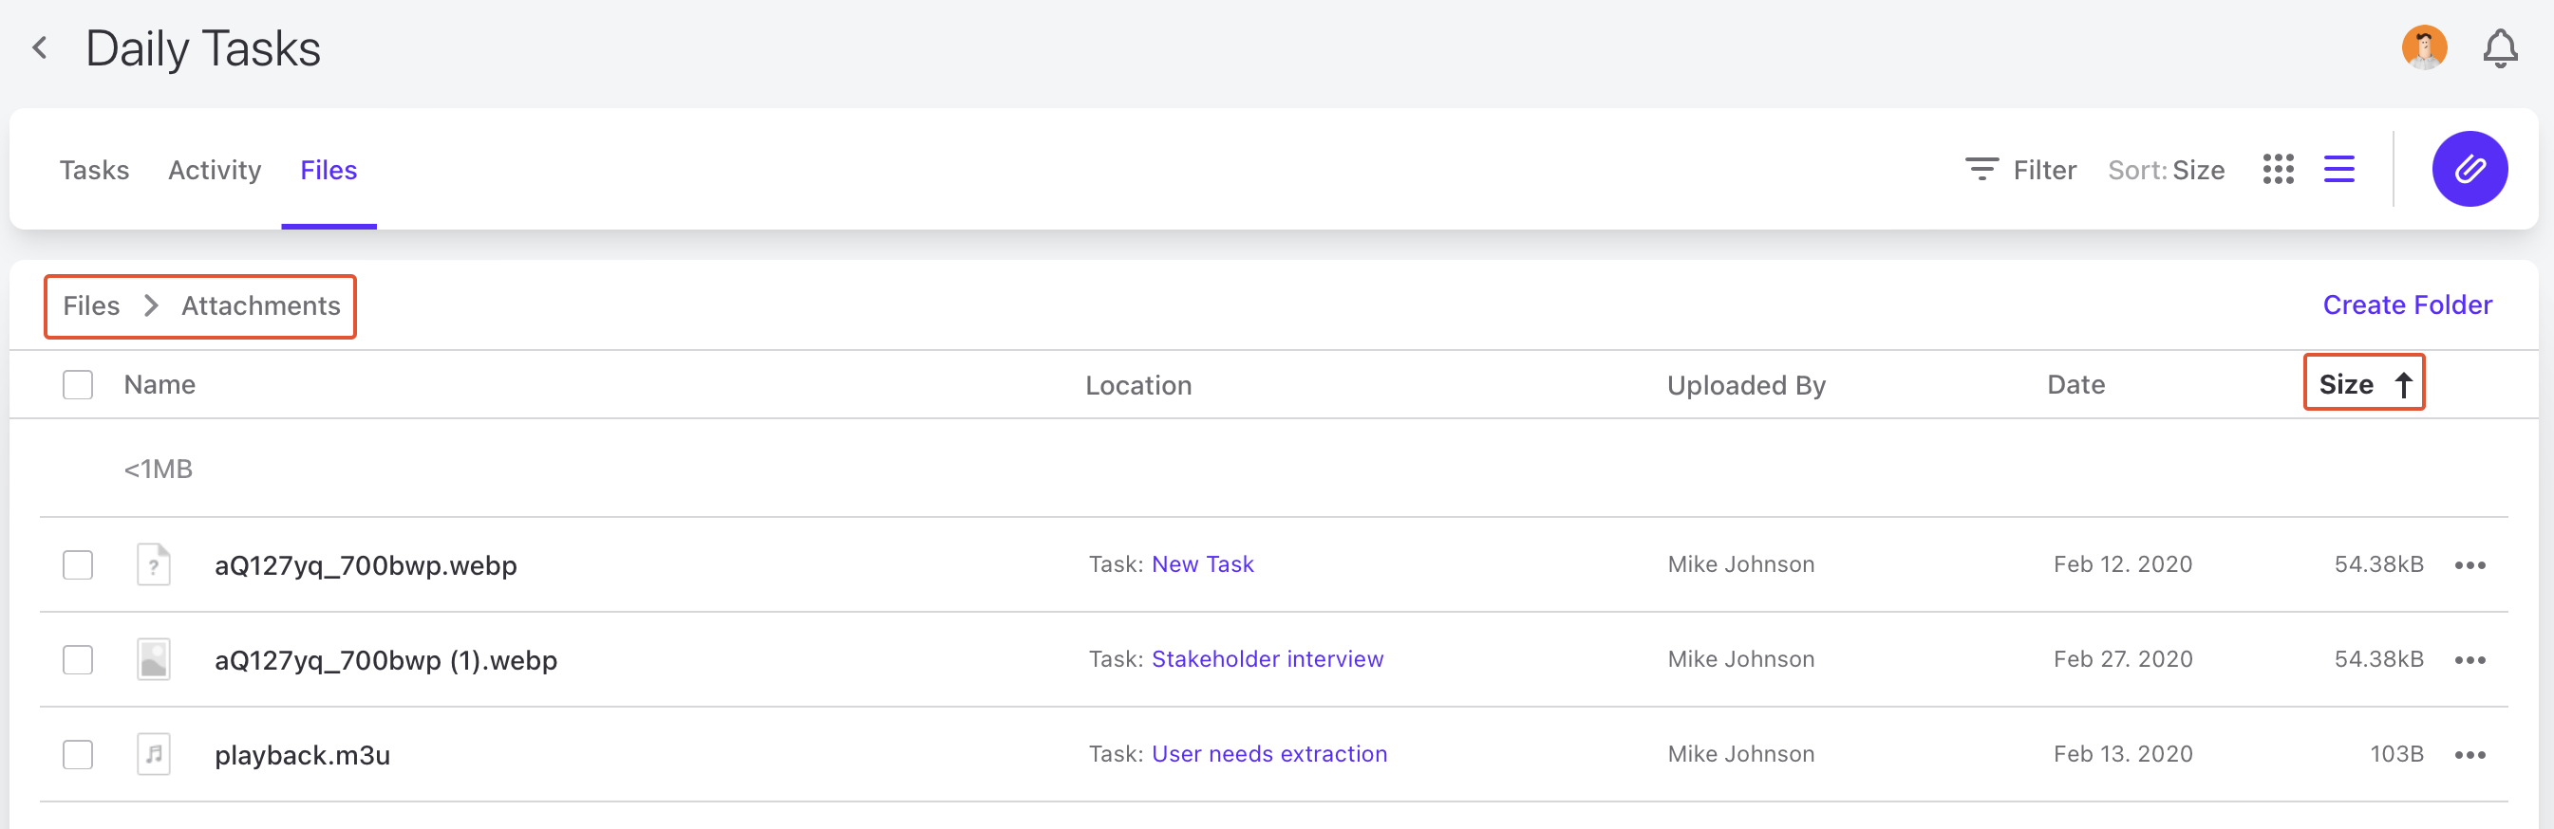Viewport: 2554px width, 829px height.
Task: Check the box for playback.m3u
Action: pyautogui.click(x=77, y=755)
